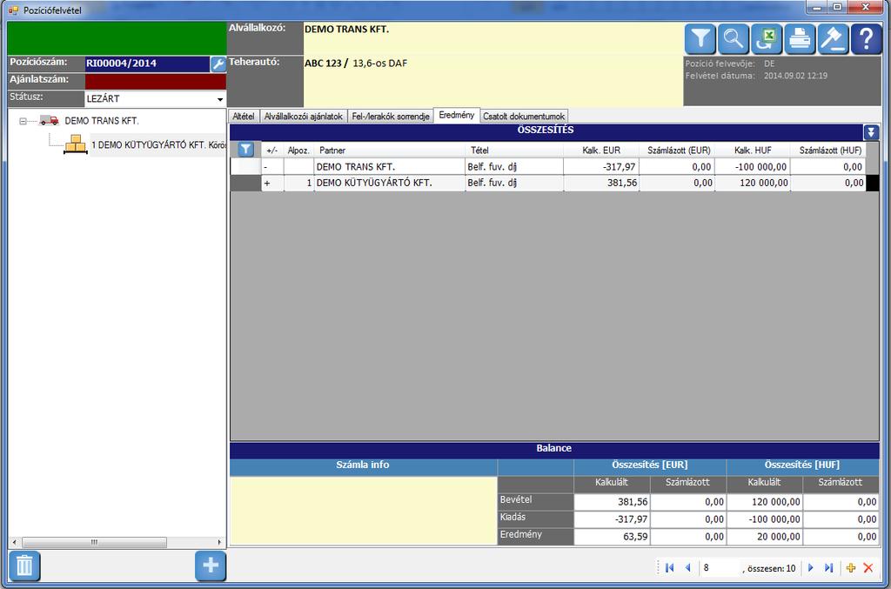Click the yellow Számla info area
This screenshot has height=589, width=891.
pos(363,510)
